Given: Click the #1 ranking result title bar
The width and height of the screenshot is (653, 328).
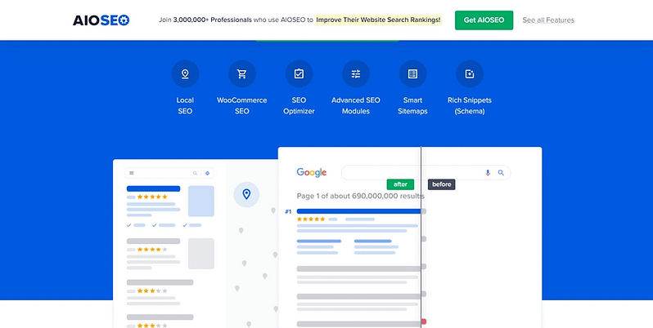Looking at the screenshot, I should [358, 211].
